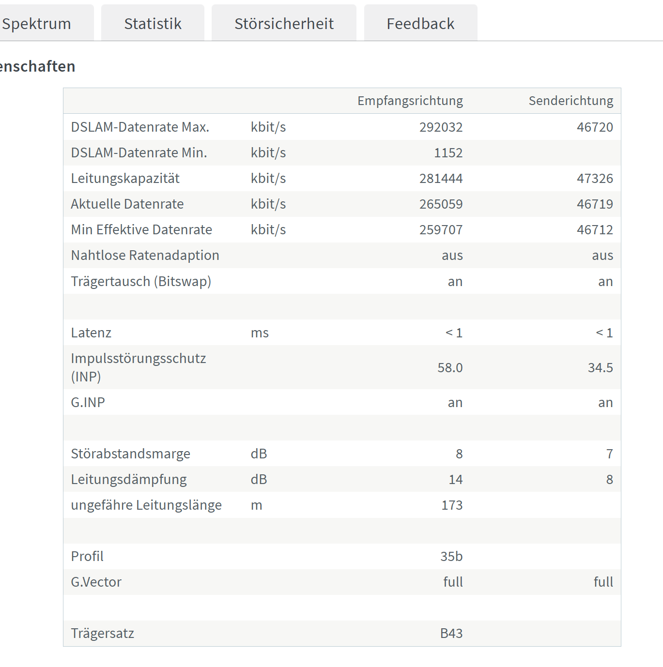The image size is (663, 667).
Task: Select the Leitungskapazität receive value 281444
Action: tap(441, 178)
